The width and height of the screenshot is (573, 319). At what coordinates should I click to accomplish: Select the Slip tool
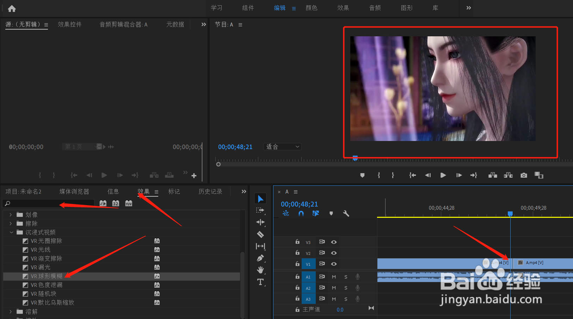click(x=260, y=246)
